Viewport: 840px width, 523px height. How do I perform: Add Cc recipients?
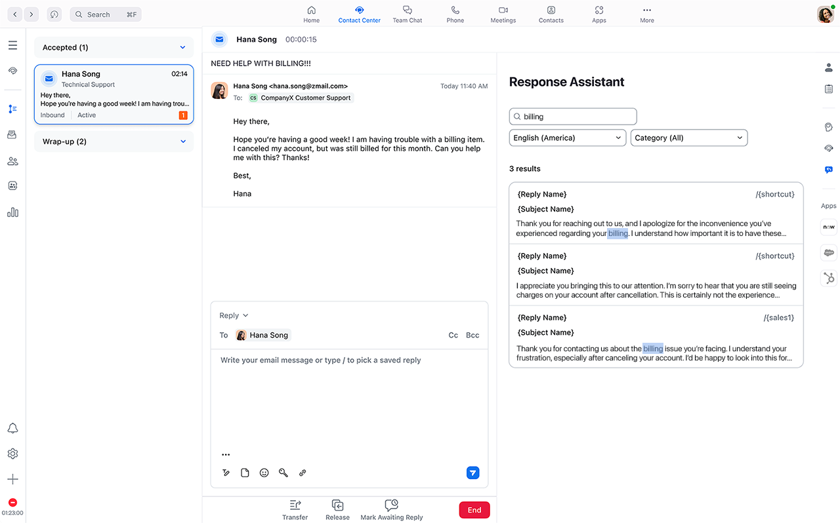coord(453,335)
